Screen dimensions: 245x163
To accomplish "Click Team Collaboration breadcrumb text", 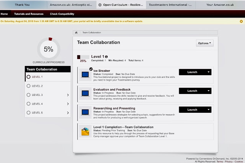I will tap(92, 33).
